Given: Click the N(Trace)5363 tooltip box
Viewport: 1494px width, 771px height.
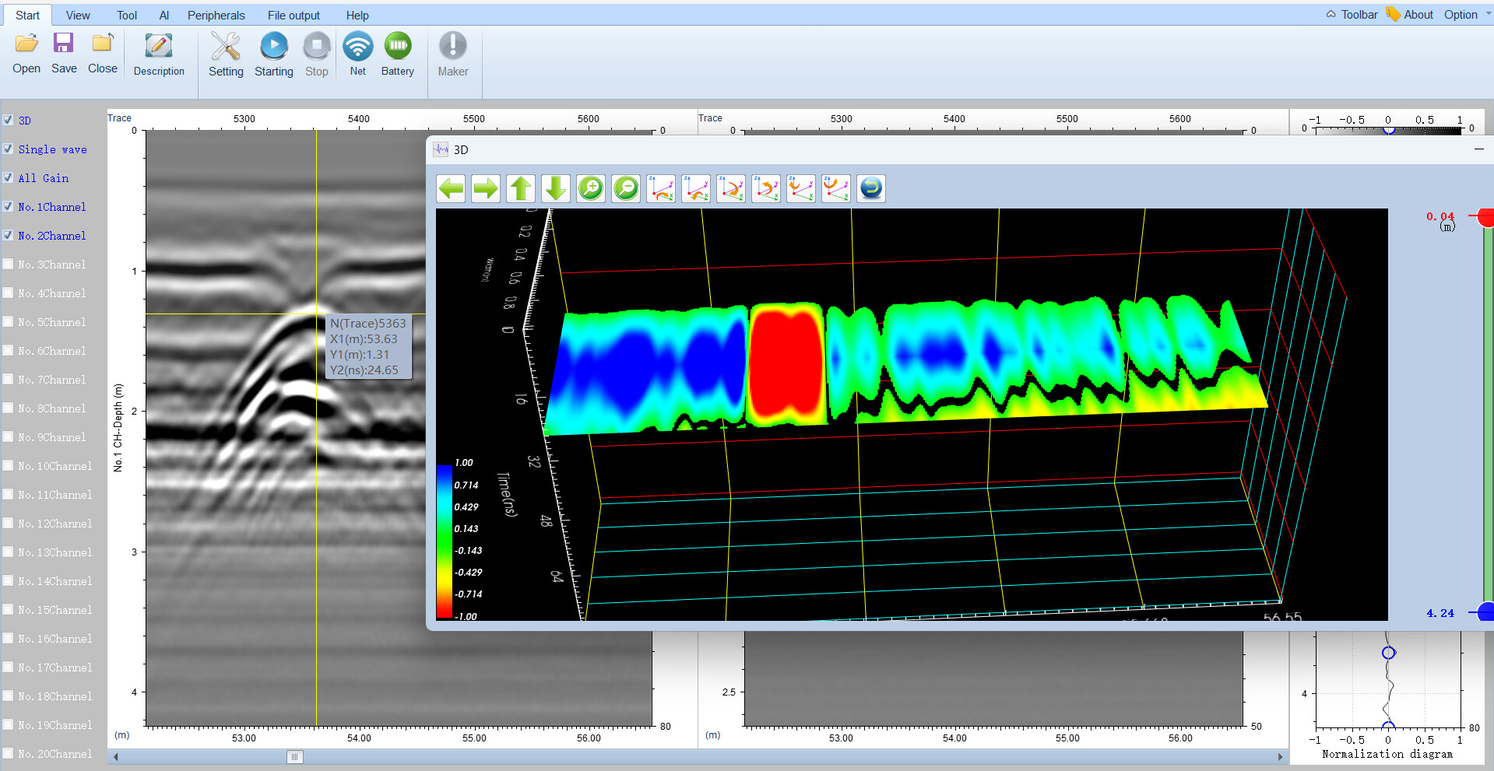Looking at the screenshot, I should tap(368, 347).
